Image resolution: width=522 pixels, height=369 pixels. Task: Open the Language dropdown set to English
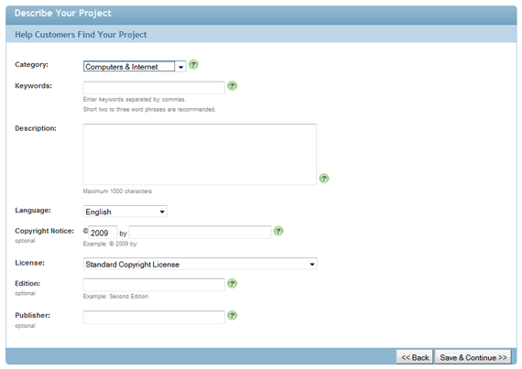125,212
